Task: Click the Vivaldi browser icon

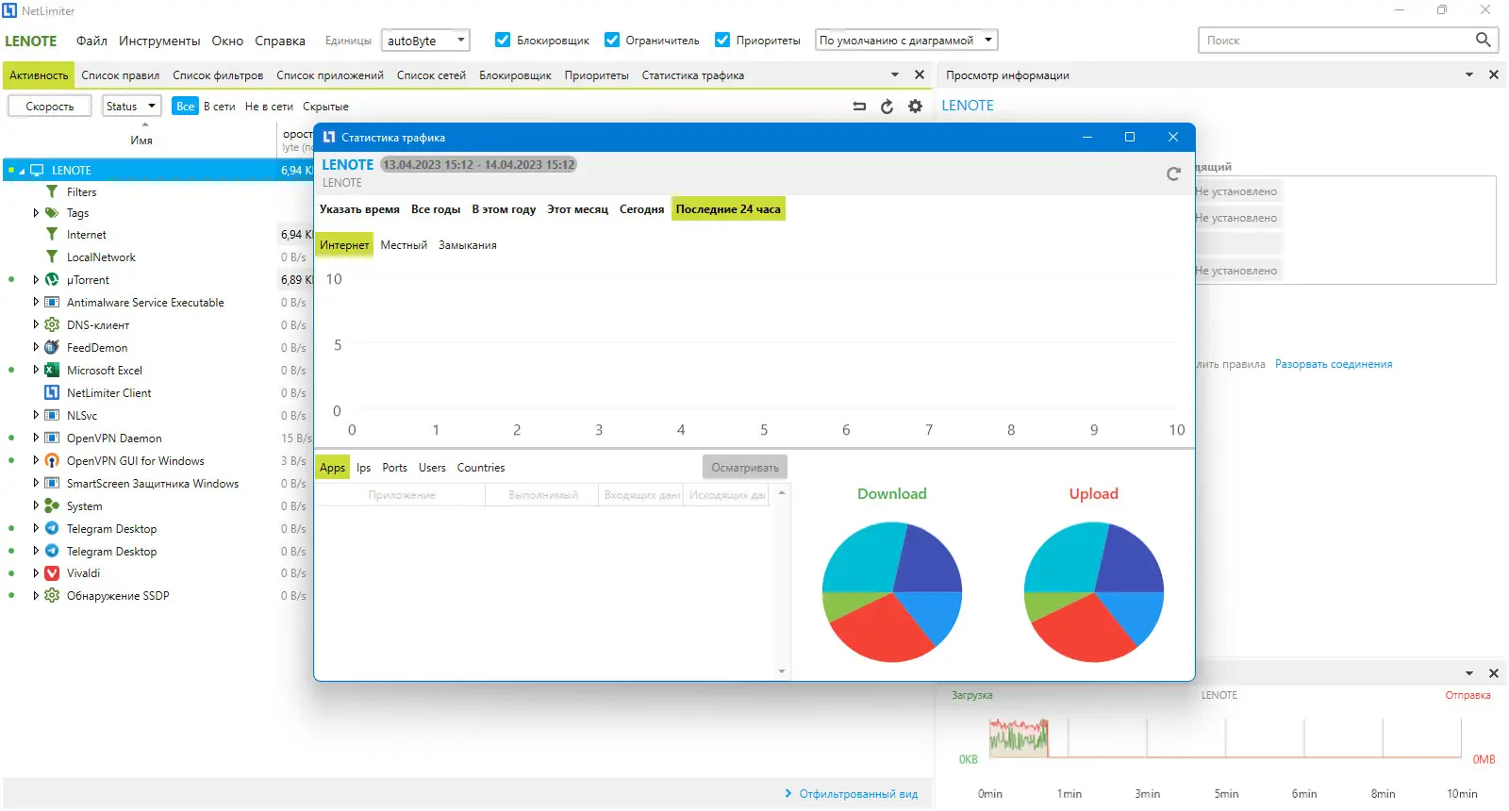Action: coord(52,573)
